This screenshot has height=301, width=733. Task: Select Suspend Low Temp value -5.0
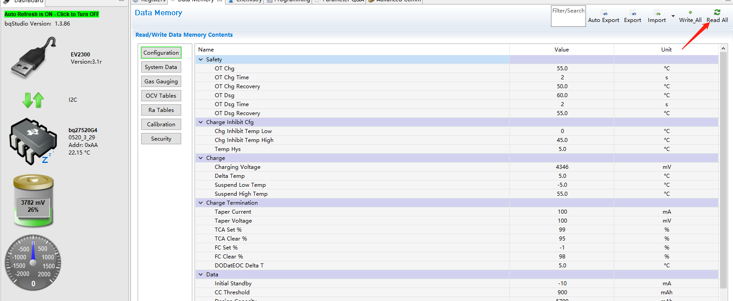562,185
